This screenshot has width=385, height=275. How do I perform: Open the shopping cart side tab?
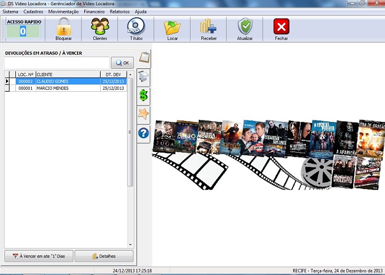click(144, 76)
